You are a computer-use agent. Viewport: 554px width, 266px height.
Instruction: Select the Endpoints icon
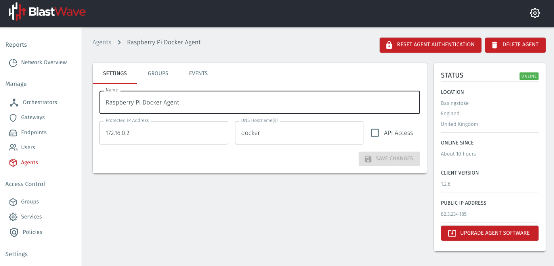13,132
